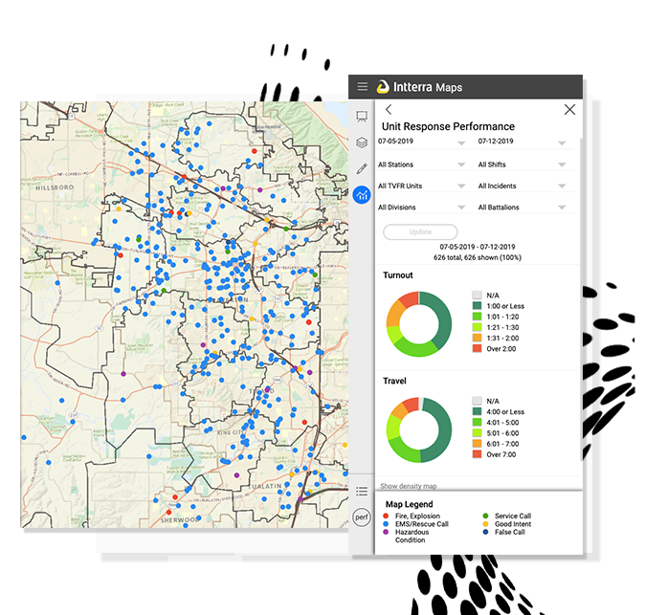Expand the All Divisions dropdown
The height and width of the screenshot is (615, 645).
[x=422, y=208]
